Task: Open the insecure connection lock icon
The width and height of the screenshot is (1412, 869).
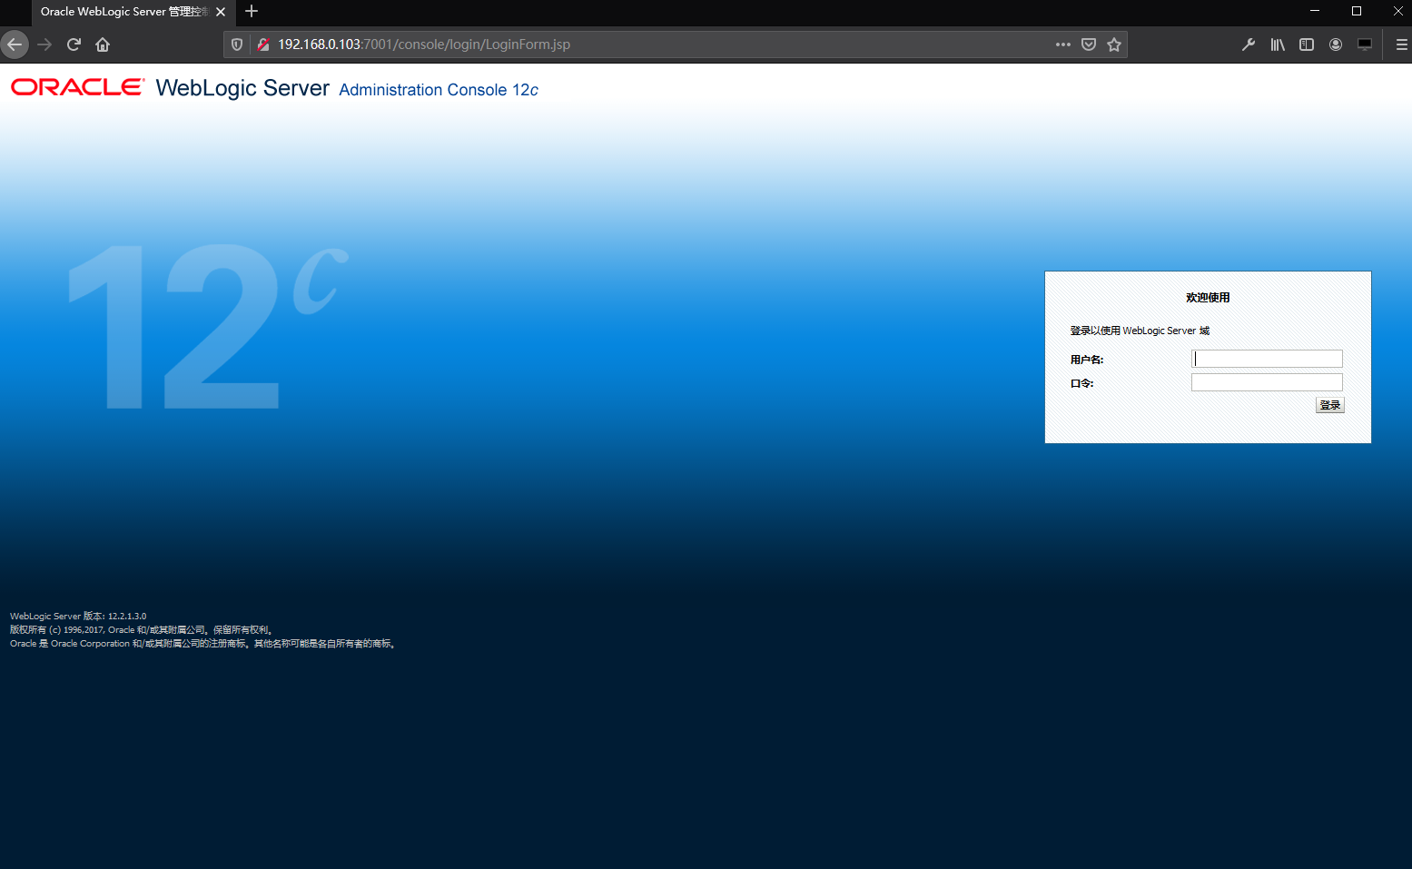Action: point(263,44)
